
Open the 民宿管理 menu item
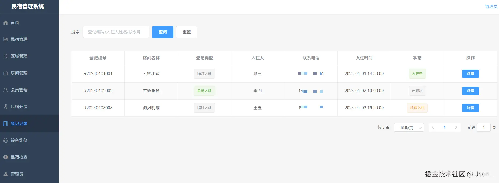pyautogui.click(x=29, y=39)
